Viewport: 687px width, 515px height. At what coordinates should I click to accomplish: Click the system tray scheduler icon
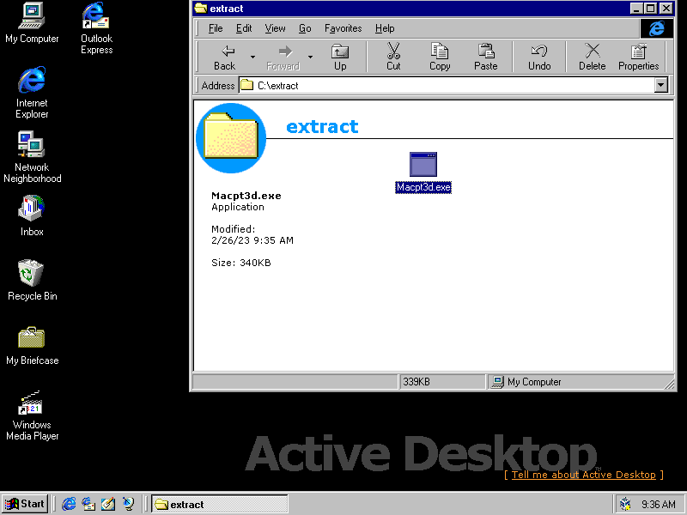626,504
